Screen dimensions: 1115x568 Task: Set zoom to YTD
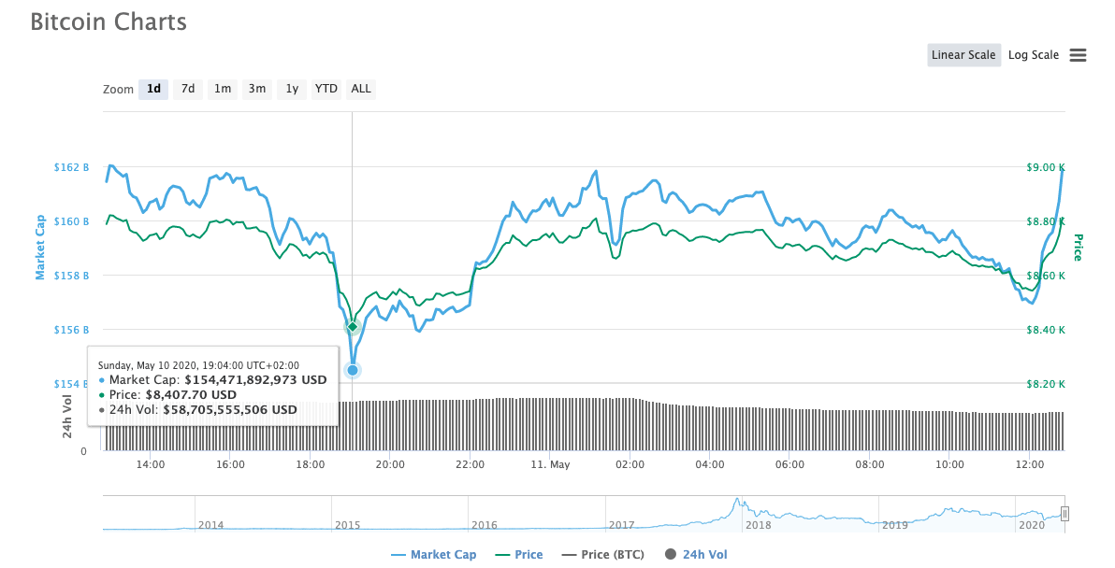pos(326,89)
